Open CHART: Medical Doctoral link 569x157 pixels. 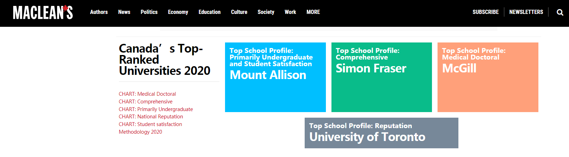coord(147,94)
